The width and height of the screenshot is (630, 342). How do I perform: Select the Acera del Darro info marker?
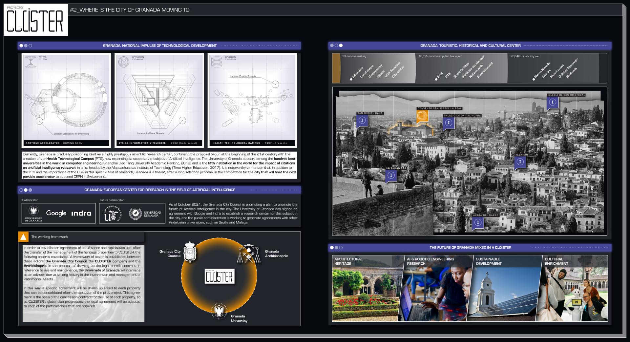[x=478, y=222]
